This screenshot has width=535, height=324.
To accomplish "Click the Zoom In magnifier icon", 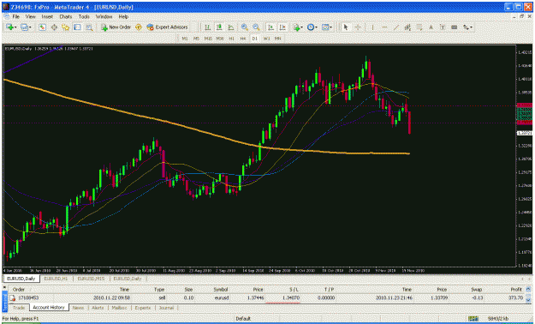I will click(244, 27).
